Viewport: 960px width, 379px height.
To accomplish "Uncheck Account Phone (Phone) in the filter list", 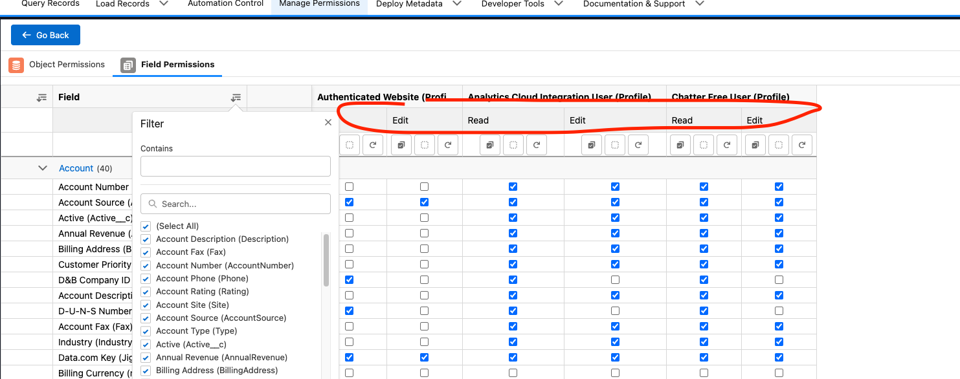I will 146,278.
